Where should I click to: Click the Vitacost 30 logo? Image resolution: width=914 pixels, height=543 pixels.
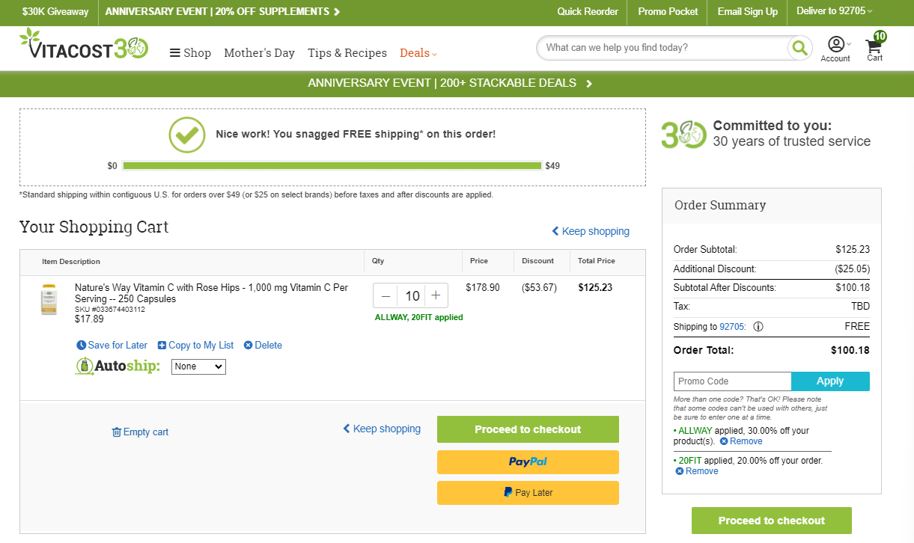click(84, 45)
